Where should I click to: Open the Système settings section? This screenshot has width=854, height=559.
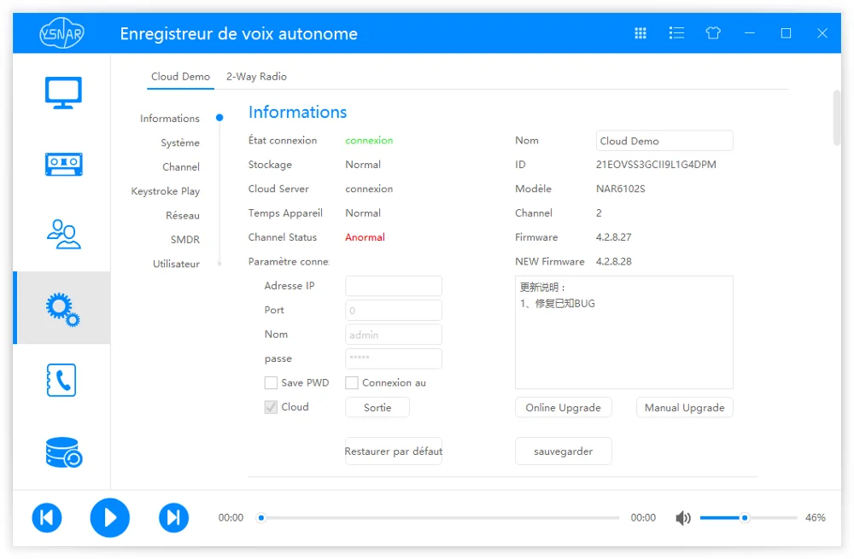click(180, 143)
